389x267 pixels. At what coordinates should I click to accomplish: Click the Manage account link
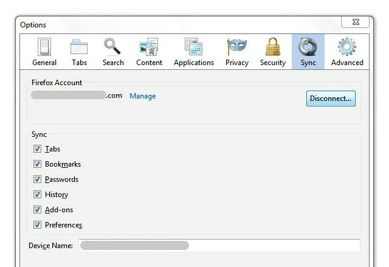pyautogui.click(x=143, y=96)
